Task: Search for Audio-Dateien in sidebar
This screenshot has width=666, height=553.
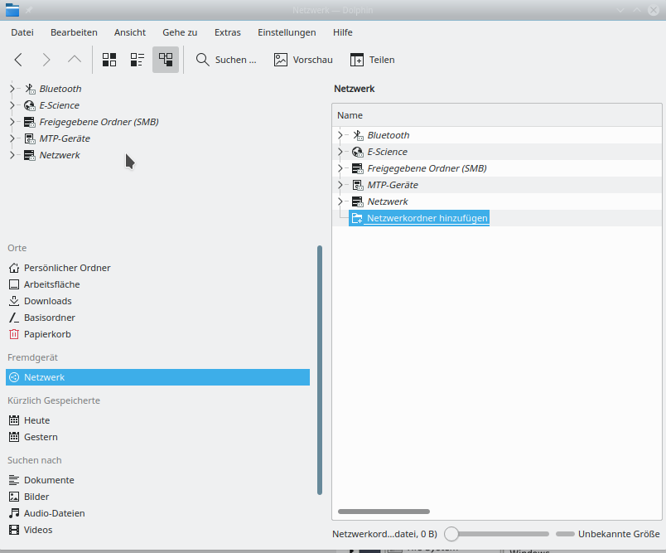Action: (x=54, y=513)
